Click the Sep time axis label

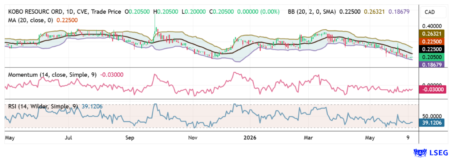click(130, 138)
